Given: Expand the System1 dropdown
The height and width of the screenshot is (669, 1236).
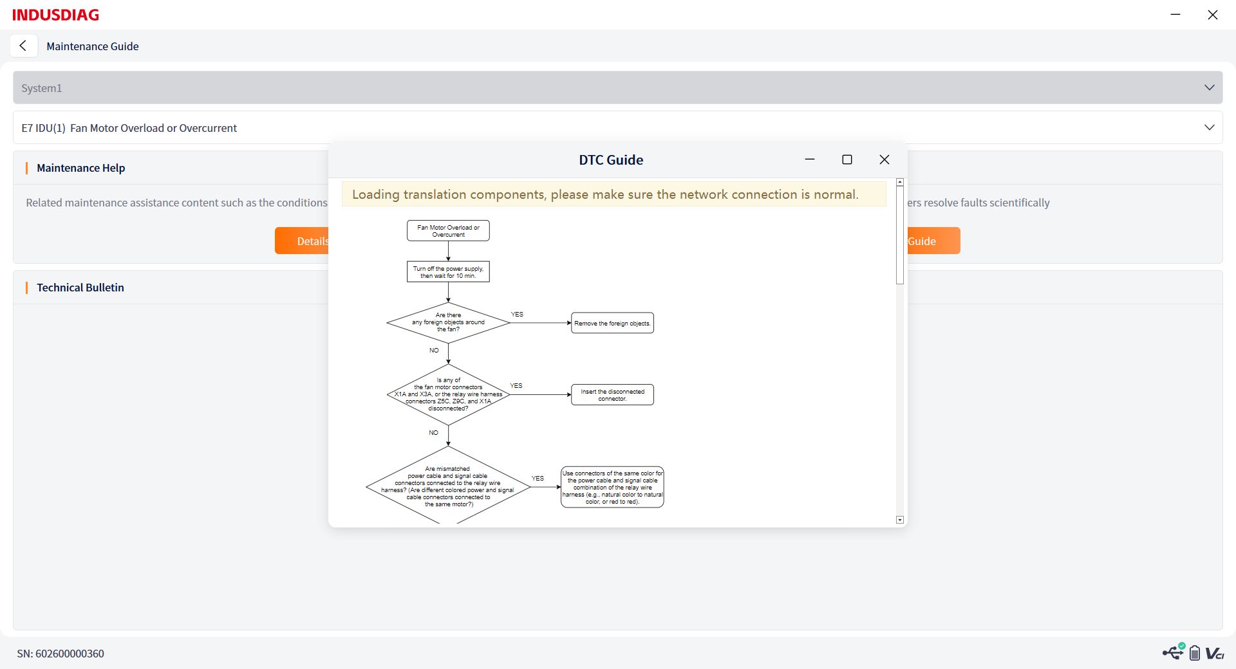Looking at the screenshot, I should (618, 87).
